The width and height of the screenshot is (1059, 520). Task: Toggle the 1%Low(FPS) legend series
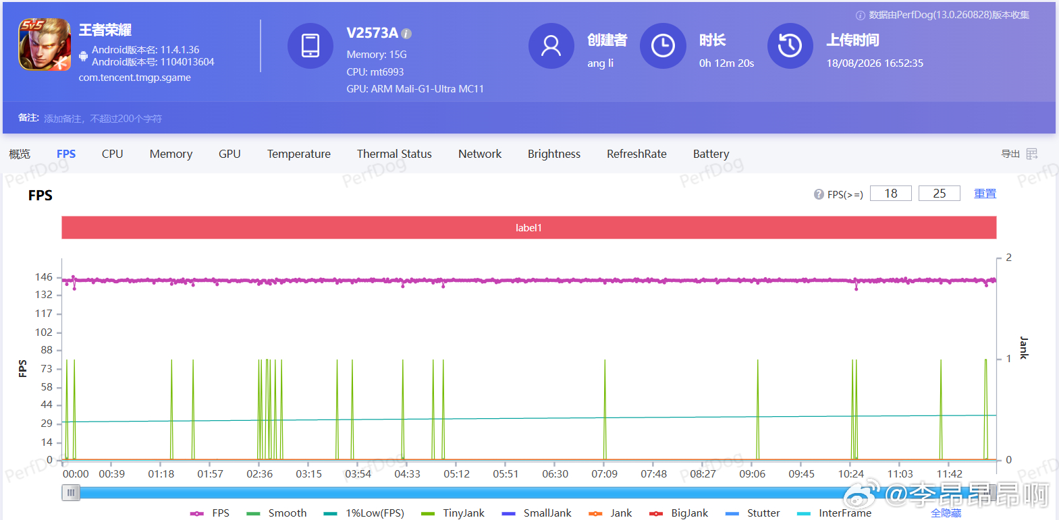(364, 513)
